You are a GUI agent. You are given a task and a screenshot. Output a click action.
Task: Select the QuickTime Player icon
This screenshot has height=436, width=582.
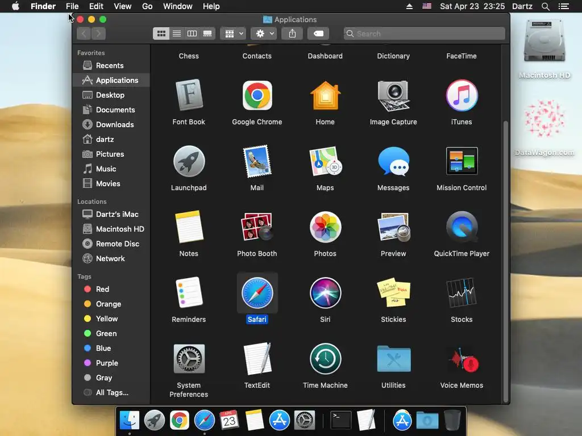click(x=462, y=227)
